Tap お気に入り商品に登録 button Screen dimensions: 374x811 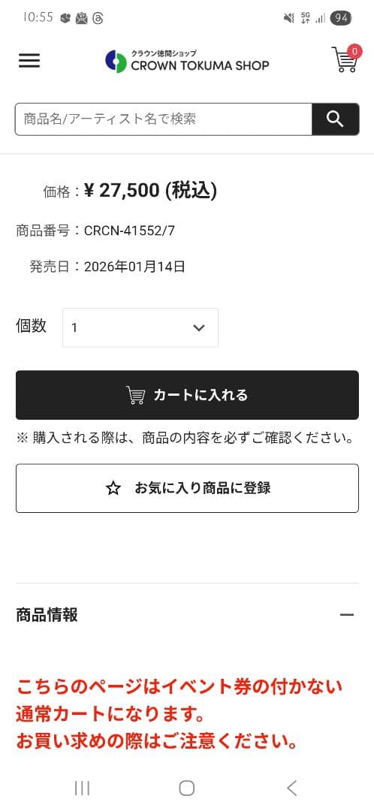[187, 488]
